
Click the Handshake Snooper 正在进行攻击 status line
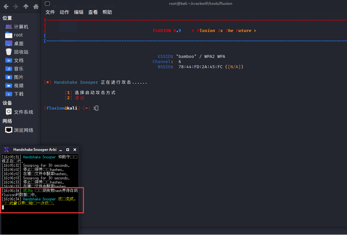(95, 82)
